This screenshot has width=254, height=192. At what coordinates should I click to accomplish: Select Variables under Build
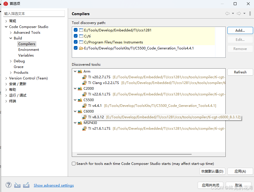point(26,55)
